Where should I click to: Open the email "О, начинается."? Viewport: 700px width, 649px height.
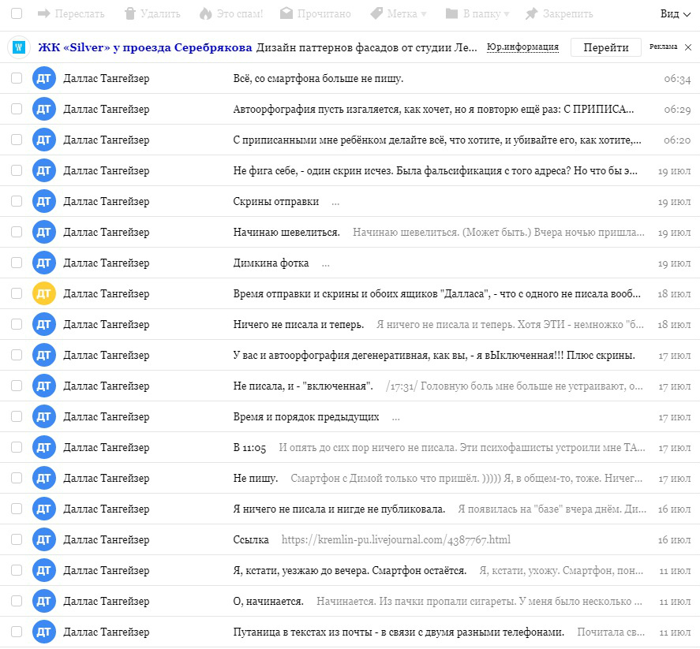[x=268, y=602]
